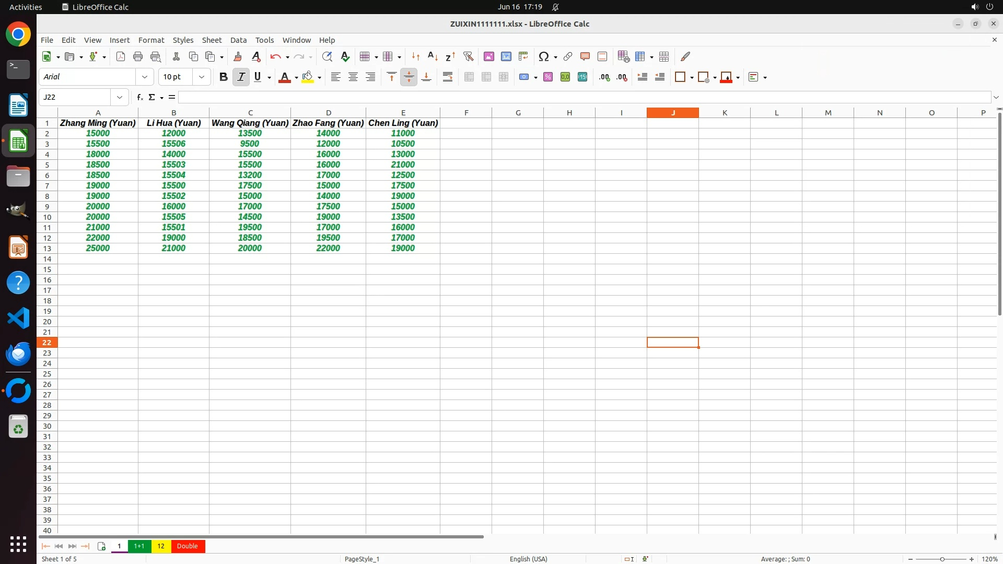Toggle Underline formatting
The width and height of the screenshot is (1003, 564).
(258, 77)
